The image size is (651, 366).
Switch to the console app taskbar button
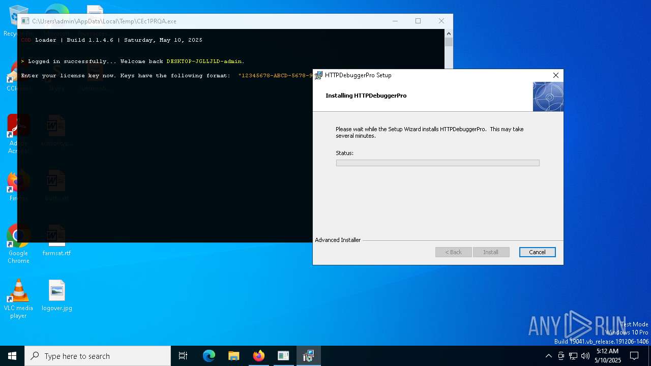(x=283, y=356)
